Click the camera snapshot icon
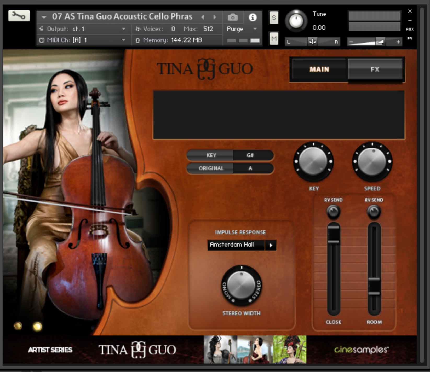The width and height of the screenshot is (430, 372). click(x=232, y=17)
